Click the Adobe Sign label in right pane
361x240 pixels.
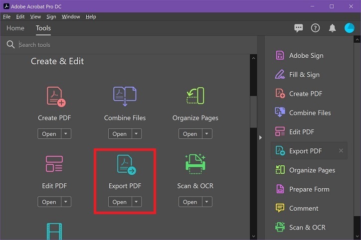[x=306, y=56]
